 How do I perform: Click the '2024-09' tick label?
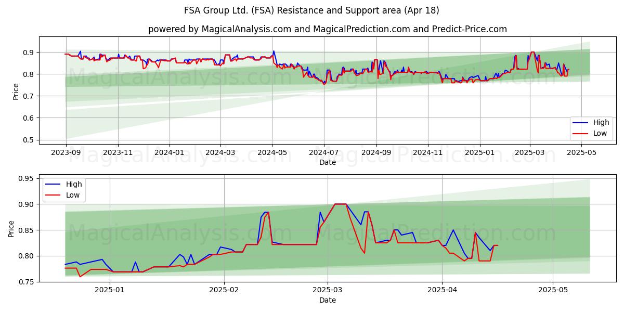click(x=376, y=152)
